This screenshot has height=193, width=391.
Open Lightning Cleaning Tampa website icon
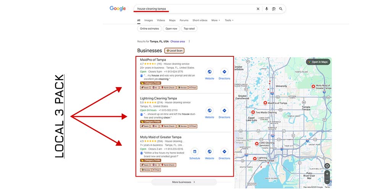(x=210, y=111)
